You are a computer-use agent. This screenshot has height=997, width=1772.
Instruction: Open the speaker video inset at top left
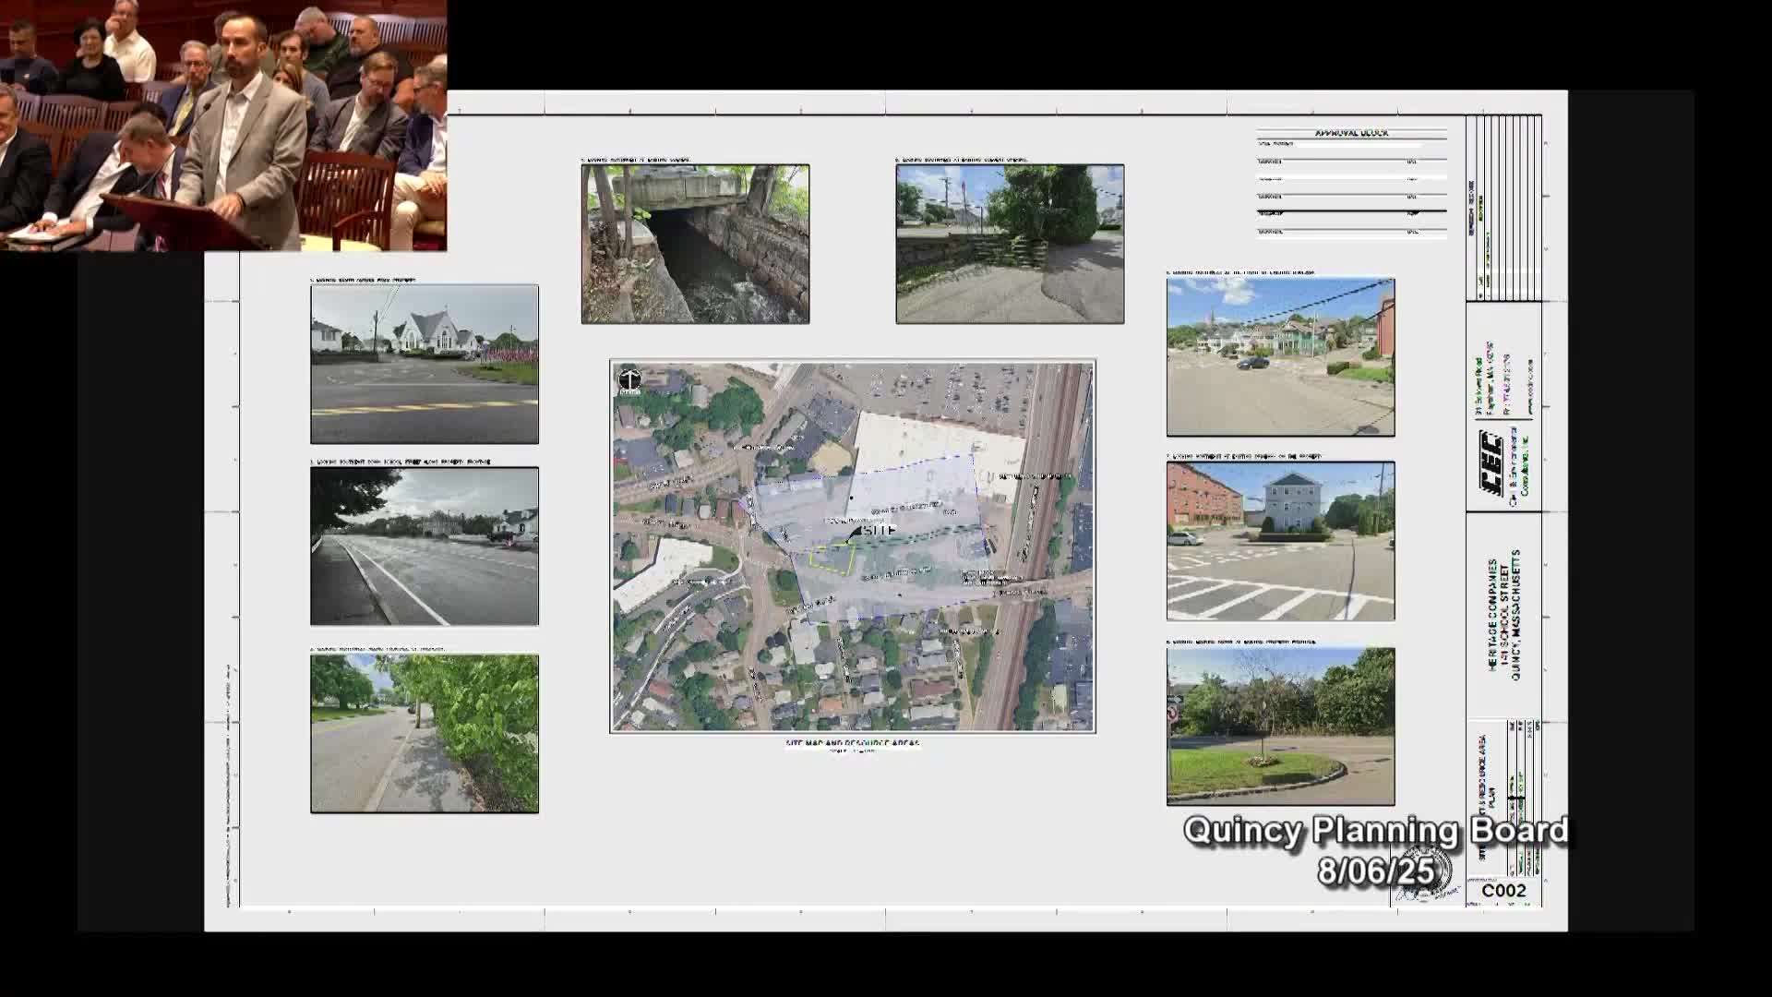[x=223, y=126]
